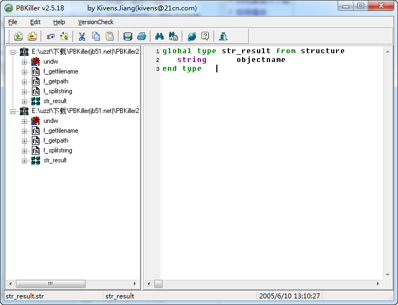Open the VersionCheck menu
Viewport: 398px width, 305px height.
[x=96, y=22]
